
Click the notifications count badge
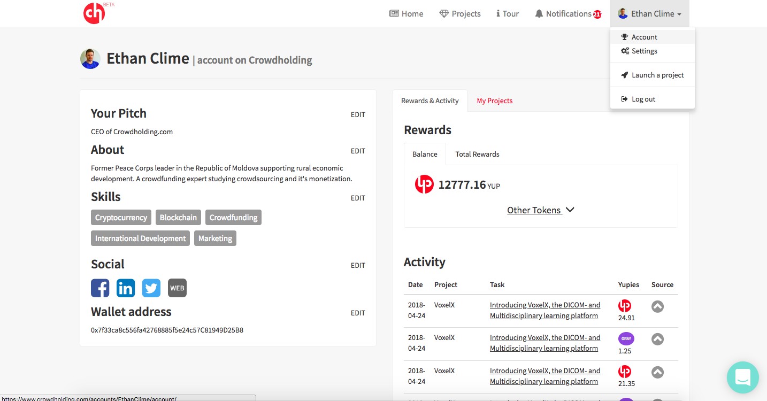597,14
